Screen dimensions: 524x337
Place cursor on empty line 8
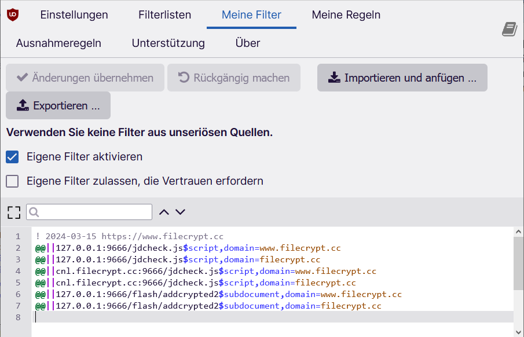(232, 317)
